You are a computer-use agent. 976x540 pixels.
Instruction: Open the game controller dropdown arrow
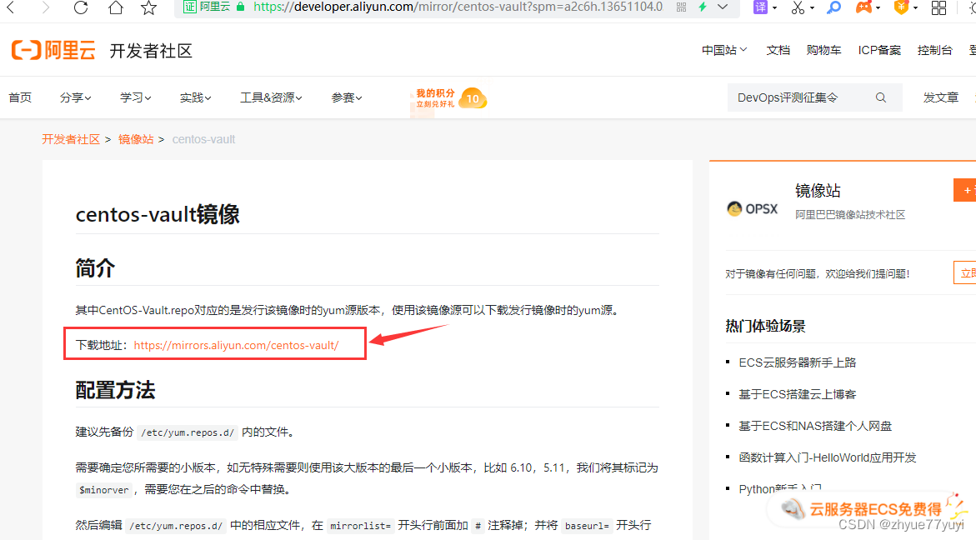878,8
